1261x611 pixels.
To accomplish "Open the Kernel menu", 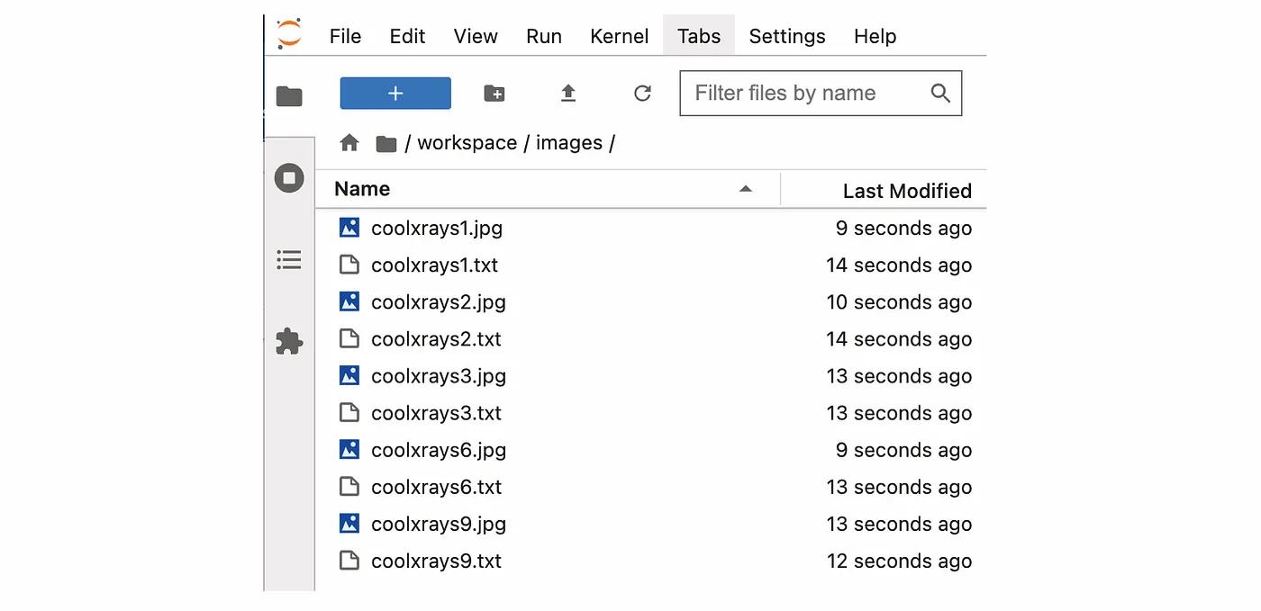I will (620, 36).
